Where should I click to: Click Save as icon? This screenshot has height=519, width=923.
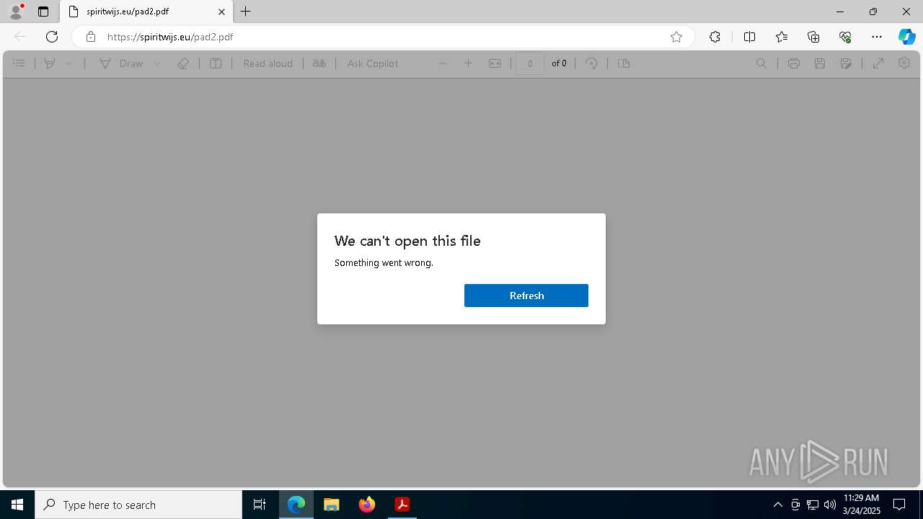(846, 63)
